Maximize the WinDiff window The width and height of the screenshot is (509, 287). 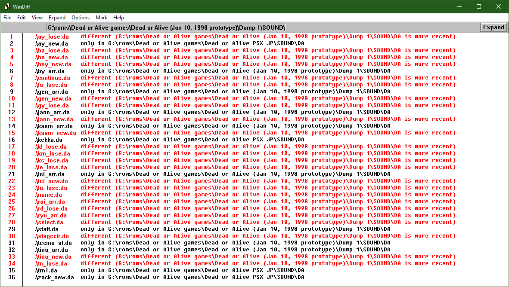pos(479,6)
